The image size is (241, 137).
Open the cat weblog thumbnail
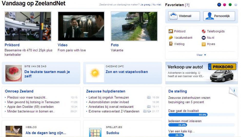[14, 131]
